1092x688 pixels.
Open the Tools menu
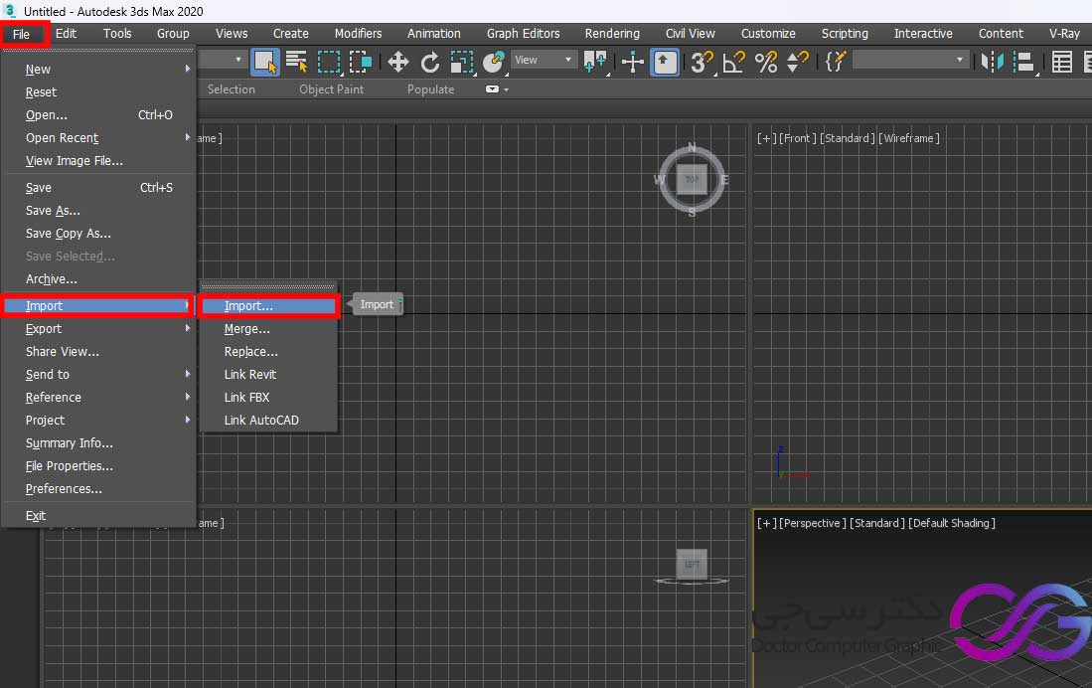click(117, 34)
